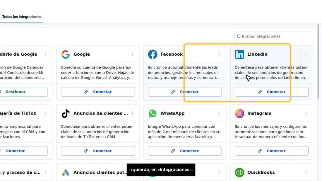Click the link icon in LinkedIn's Conectar button

pos(260,92)
